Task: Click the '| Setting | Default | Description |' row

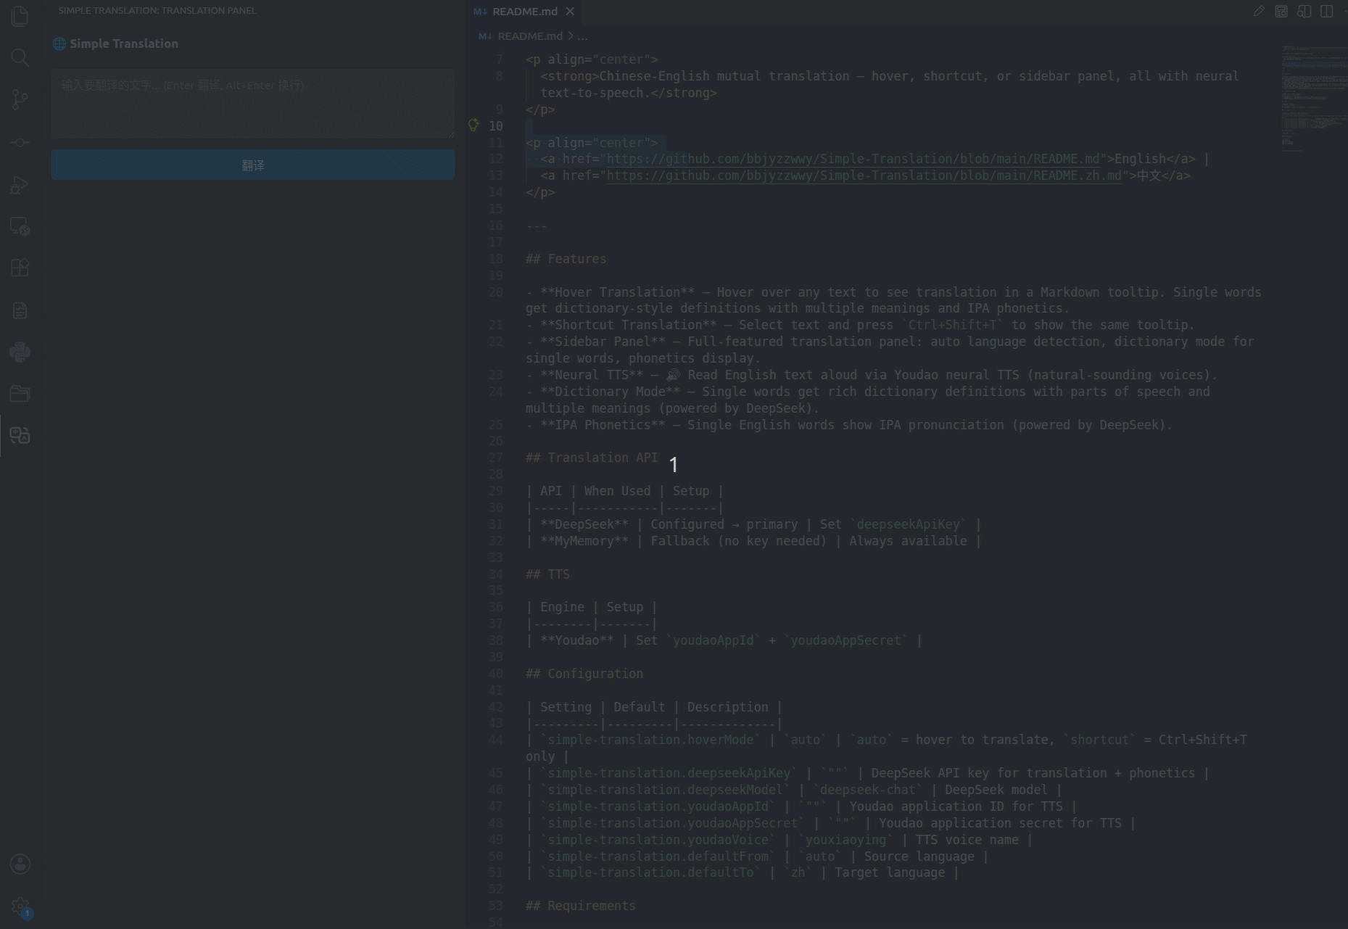Action: coord(654,707)
